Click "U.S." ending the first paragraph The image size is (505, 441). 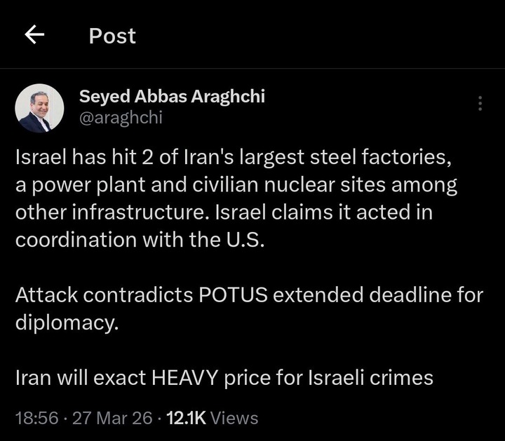[x=250, y=239]
